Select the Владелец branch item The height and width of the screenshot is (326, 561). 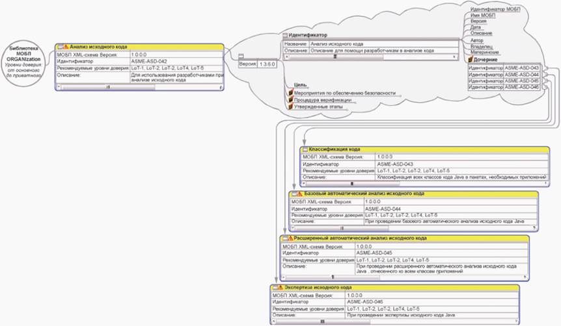tap(481, 47)
